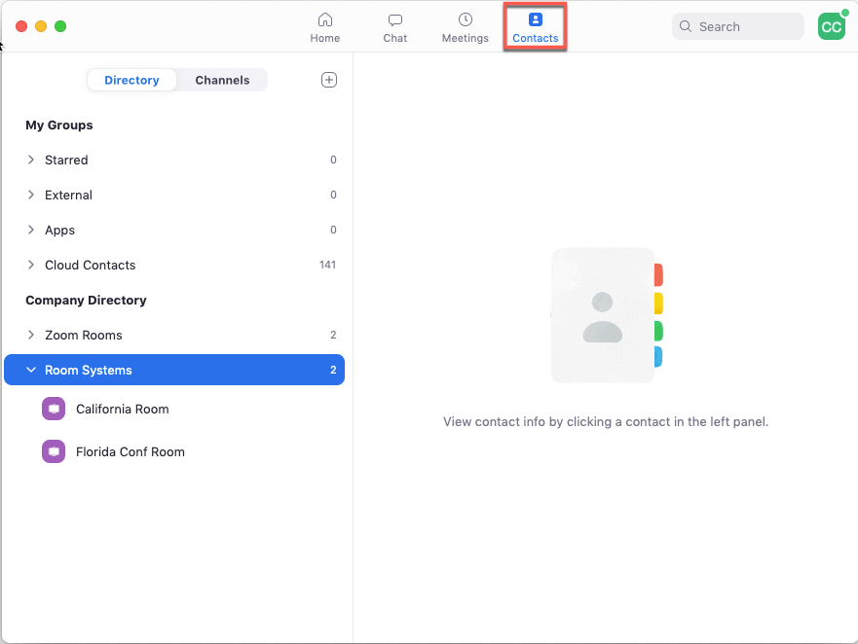The height and width of the screenshot is (644, 858).
Task: Select Florida Conf Room contact
Action: click(174, 451)
